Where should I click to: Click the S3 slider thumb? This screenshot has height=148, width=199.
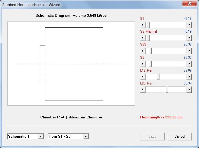pyautogui.click(x=150, y=64)
